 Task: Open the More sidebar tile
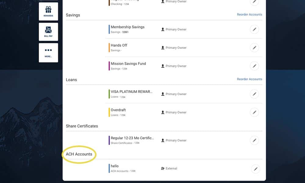(x=48, y=53)
